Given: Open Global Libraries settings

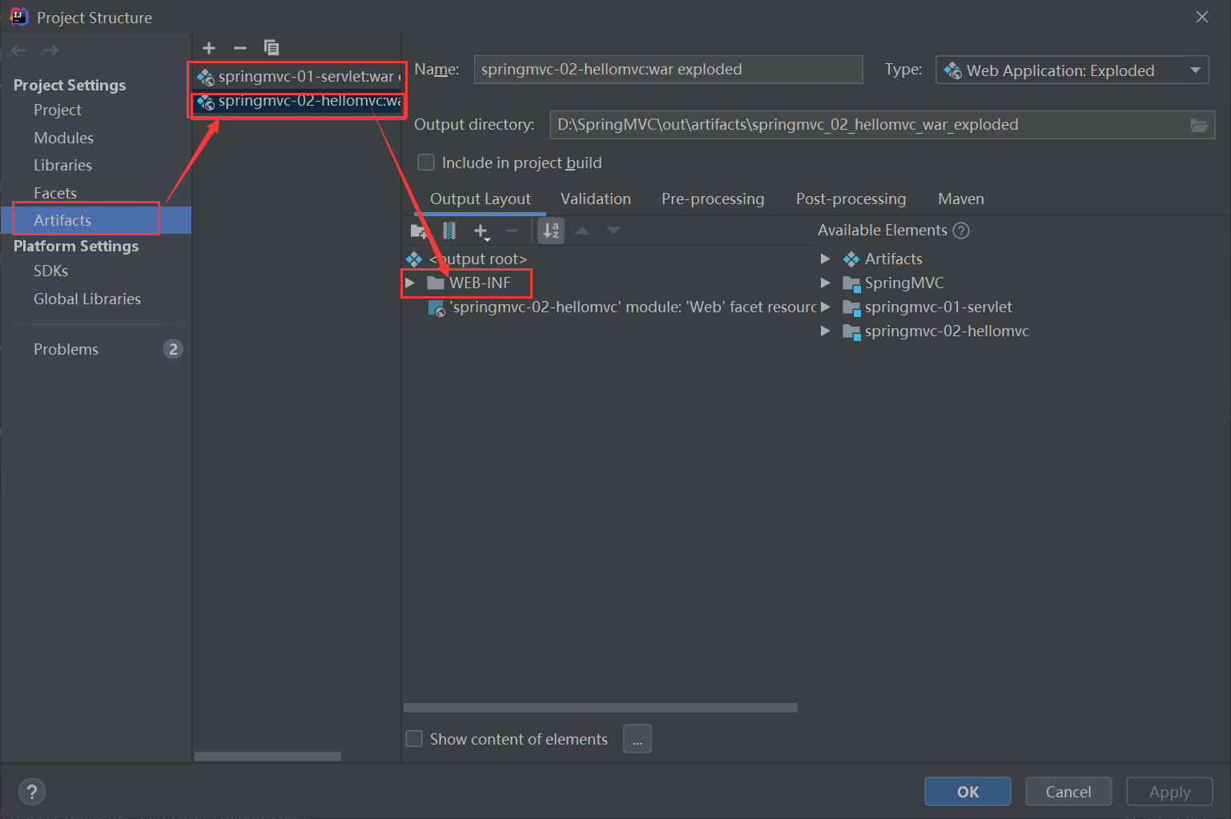Looking at the screenshot, I should click(x=87, y=299).
